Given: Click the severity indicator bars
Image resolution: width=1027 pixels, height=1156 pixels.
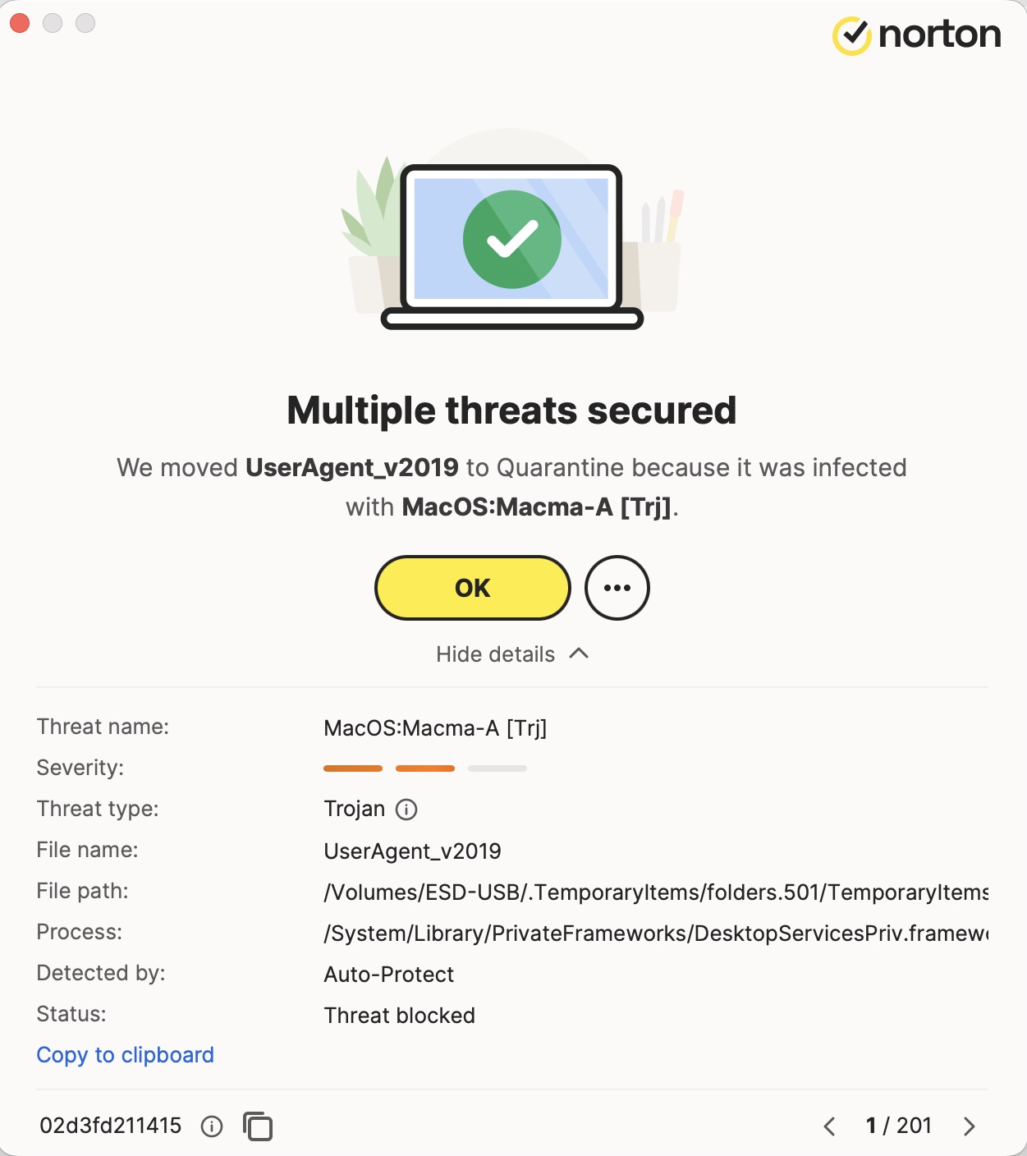Looking at the screenshot, I should click(424, 768).
